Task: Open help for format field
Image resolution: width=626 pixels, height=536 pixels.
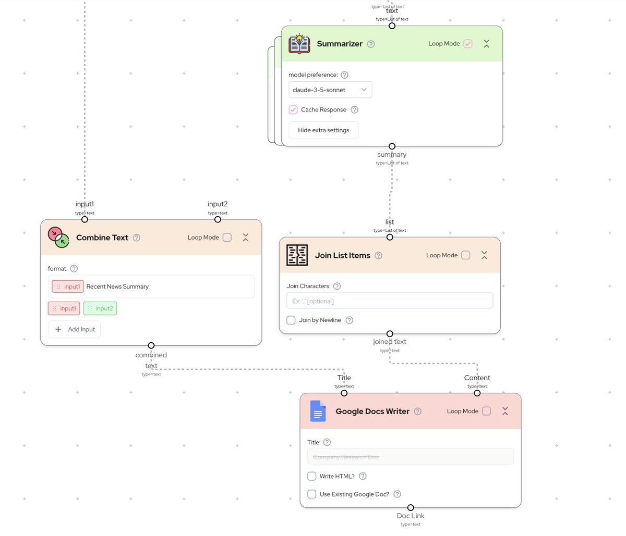Action: [x=74, y=269]
